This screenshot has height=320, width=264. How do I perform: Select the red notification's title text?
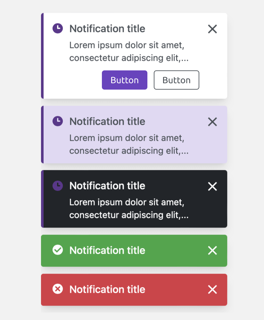[x=107, y=290]
